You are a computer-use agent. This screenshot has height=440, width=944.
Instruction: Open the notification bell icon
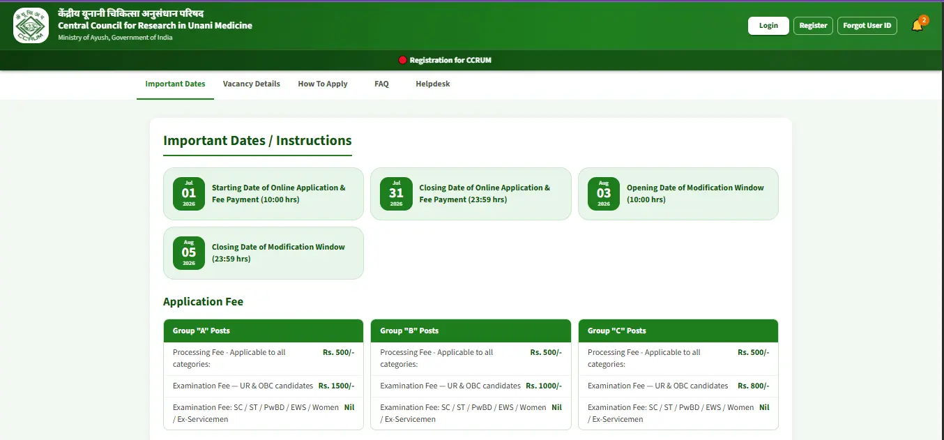918,26
